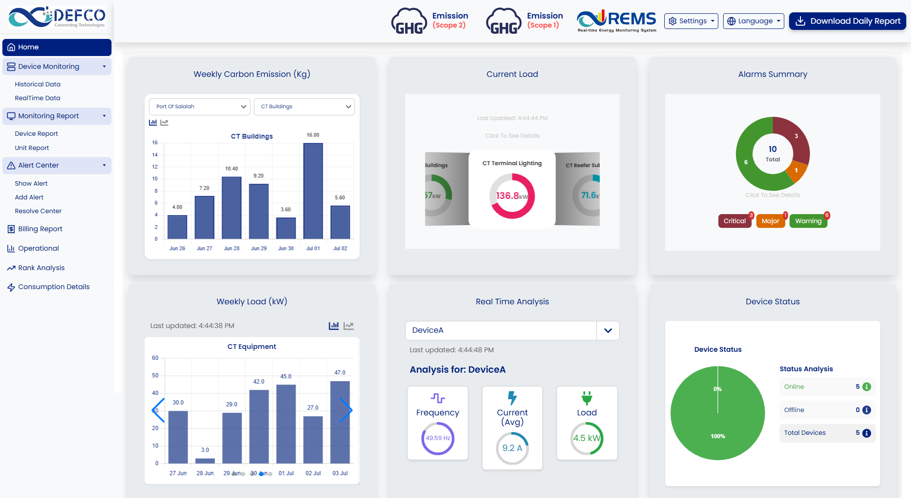Click the green Device Status pie chart

718,413
